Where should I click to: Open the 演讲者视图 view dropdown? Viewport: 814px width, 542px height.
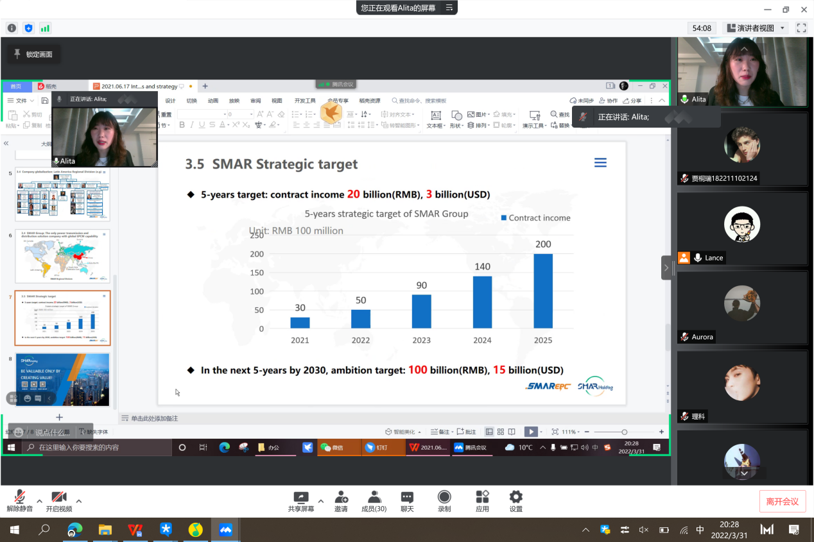[x=756, y=28]
